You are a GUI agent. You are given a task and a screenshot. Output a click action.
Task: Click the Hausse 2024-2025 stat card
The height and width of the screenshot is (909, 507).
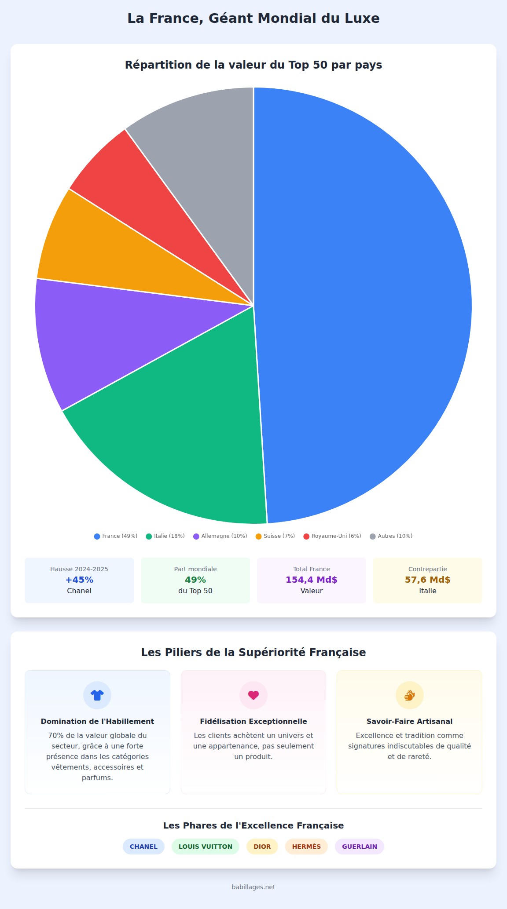(x=79, y=580)
